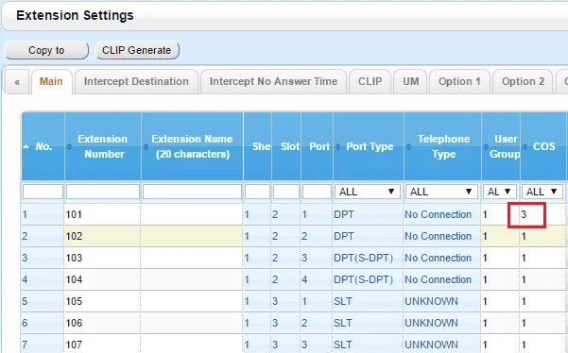Sort by Extension Name column header

[193, 146]
